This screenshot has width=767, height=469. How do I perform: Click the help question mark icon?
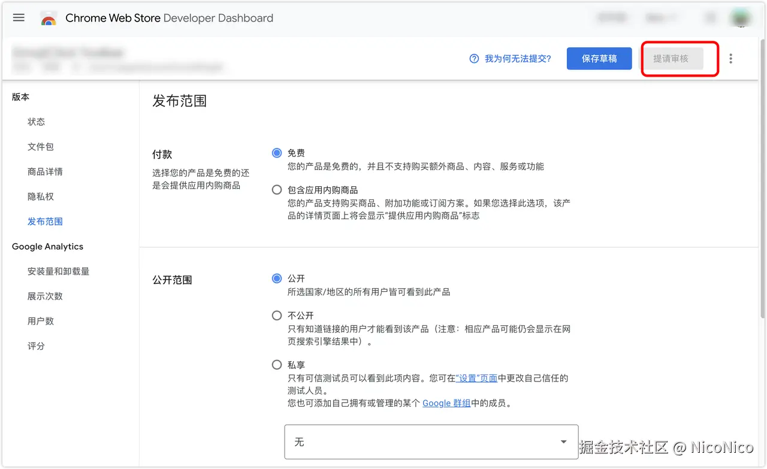[473, 59]
